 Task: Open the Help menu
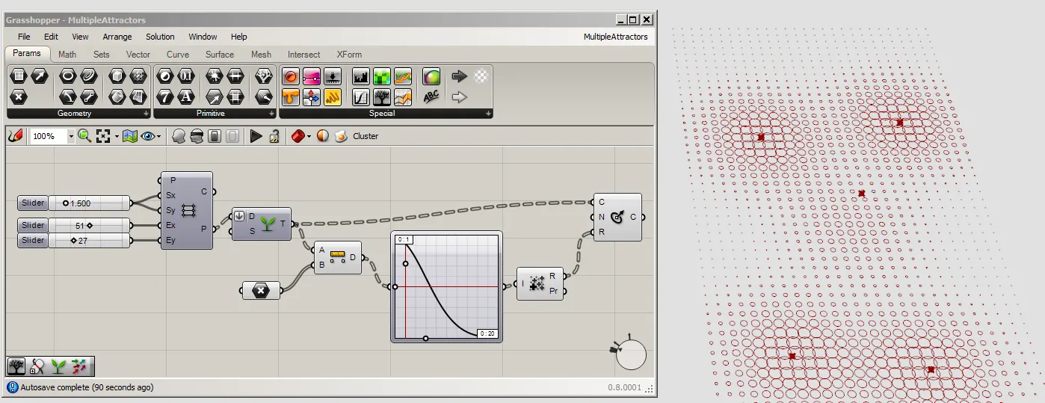(238, 37)
